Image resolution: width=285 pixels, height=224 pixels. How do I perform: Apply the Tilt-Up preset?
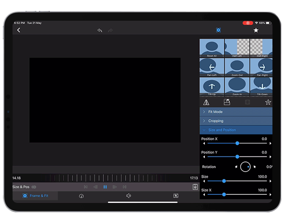point(212,87)
